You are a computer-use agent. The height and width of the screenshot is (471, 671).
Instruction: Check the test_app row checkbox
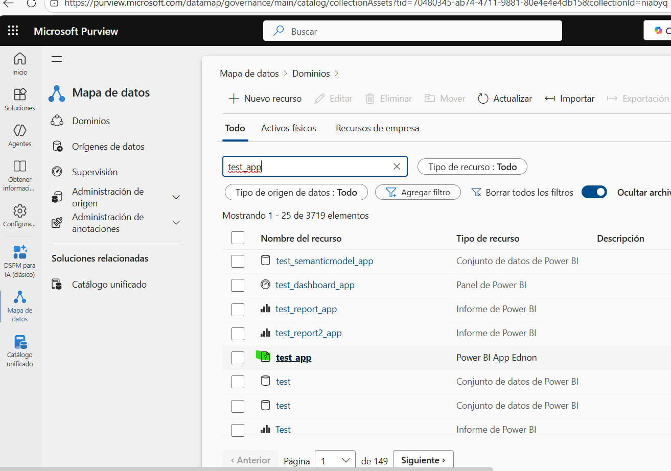pyautogui.click(x=238, y=358)
